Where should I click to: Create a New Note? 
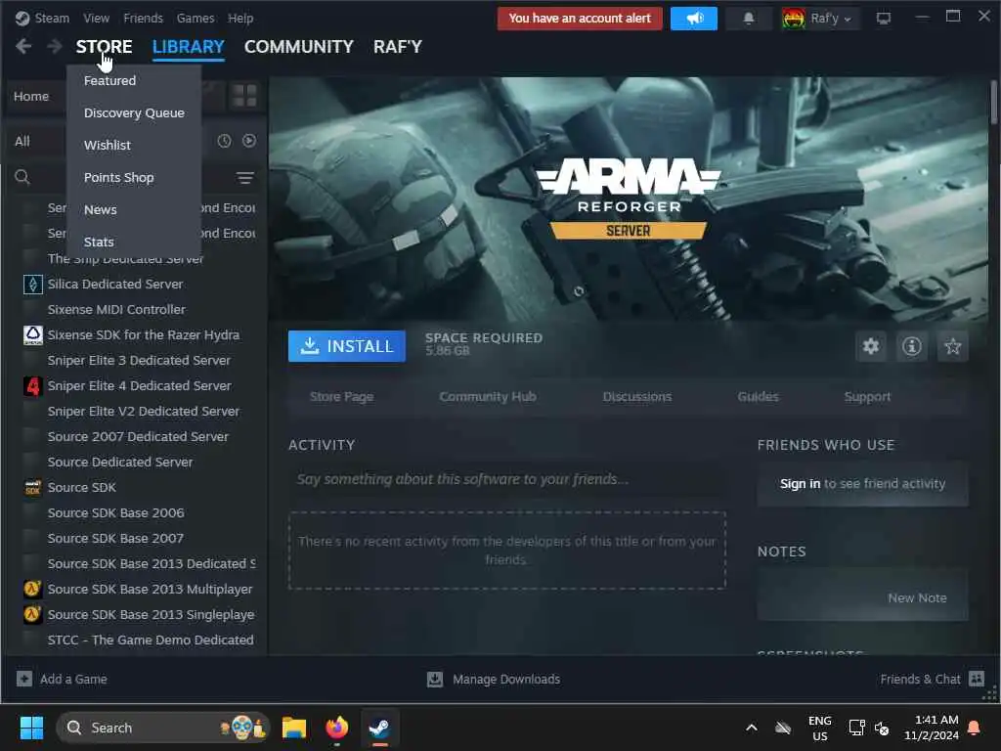(917, 598)
